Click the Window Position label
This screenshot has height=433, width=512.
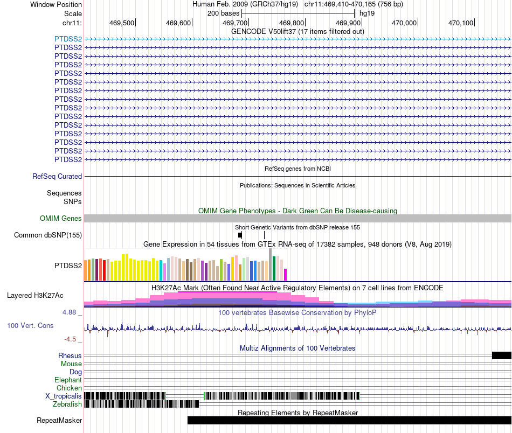[56, 4]
